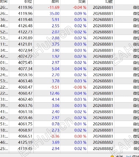Screen dimensions: 139x157
Task: Select profit 5.91 in the table
Action: [55, 20]
